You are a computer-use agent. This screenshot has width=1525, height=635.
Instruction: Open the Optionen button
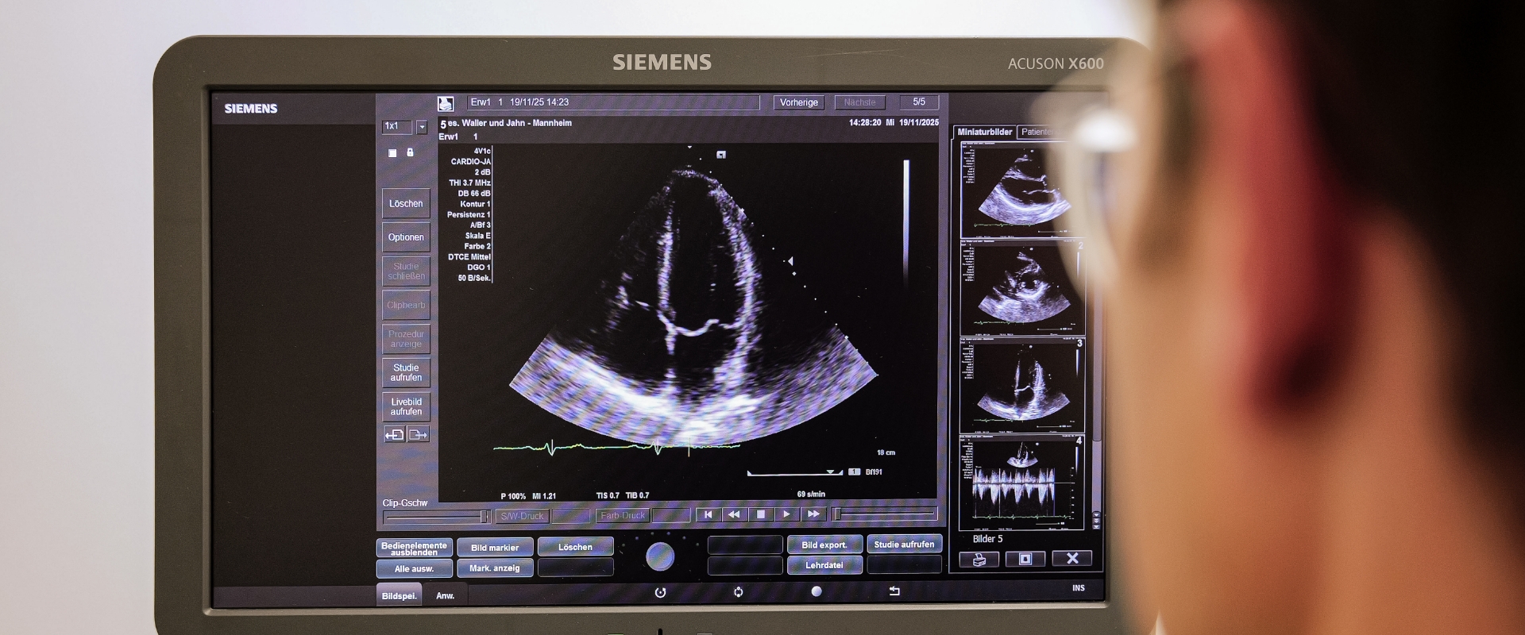406,237
